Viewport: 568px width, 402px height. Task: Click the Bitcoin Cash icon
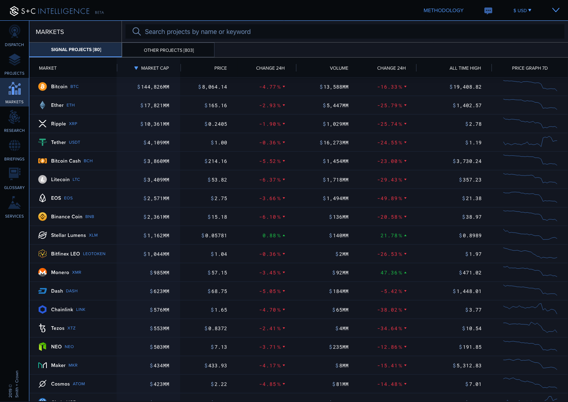coord(43,161)
